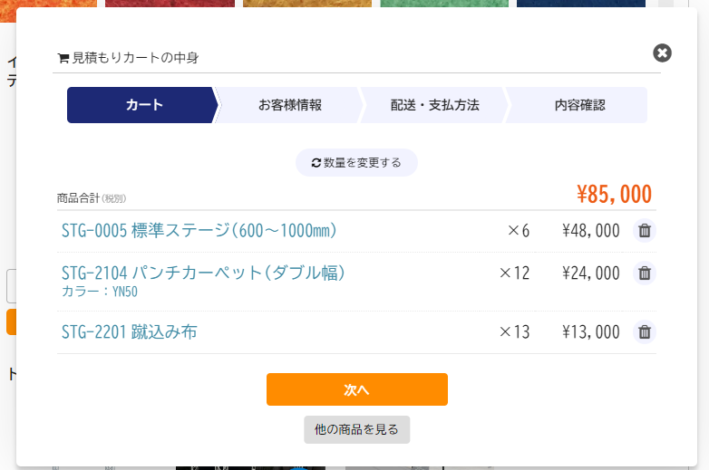Select the カート step tab

[x=142, y=105]
